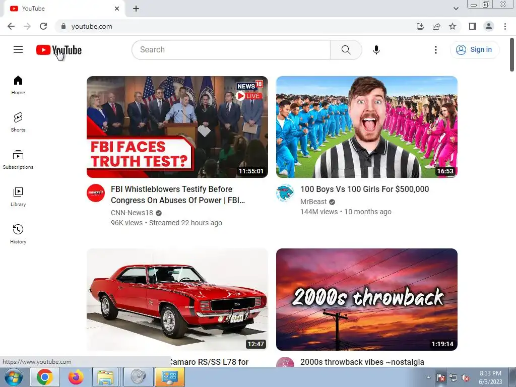Viewport: 516px width, 387px height.
Task: Select the YouTube browser tab
Action: click(64, 9)
